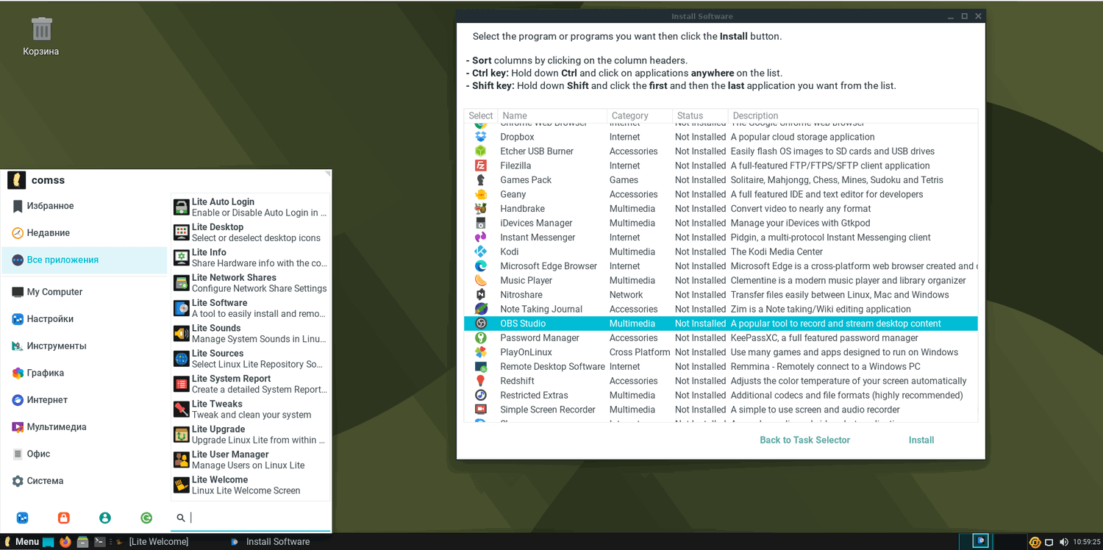
Task: Open the Офис category
Action: 85,454
